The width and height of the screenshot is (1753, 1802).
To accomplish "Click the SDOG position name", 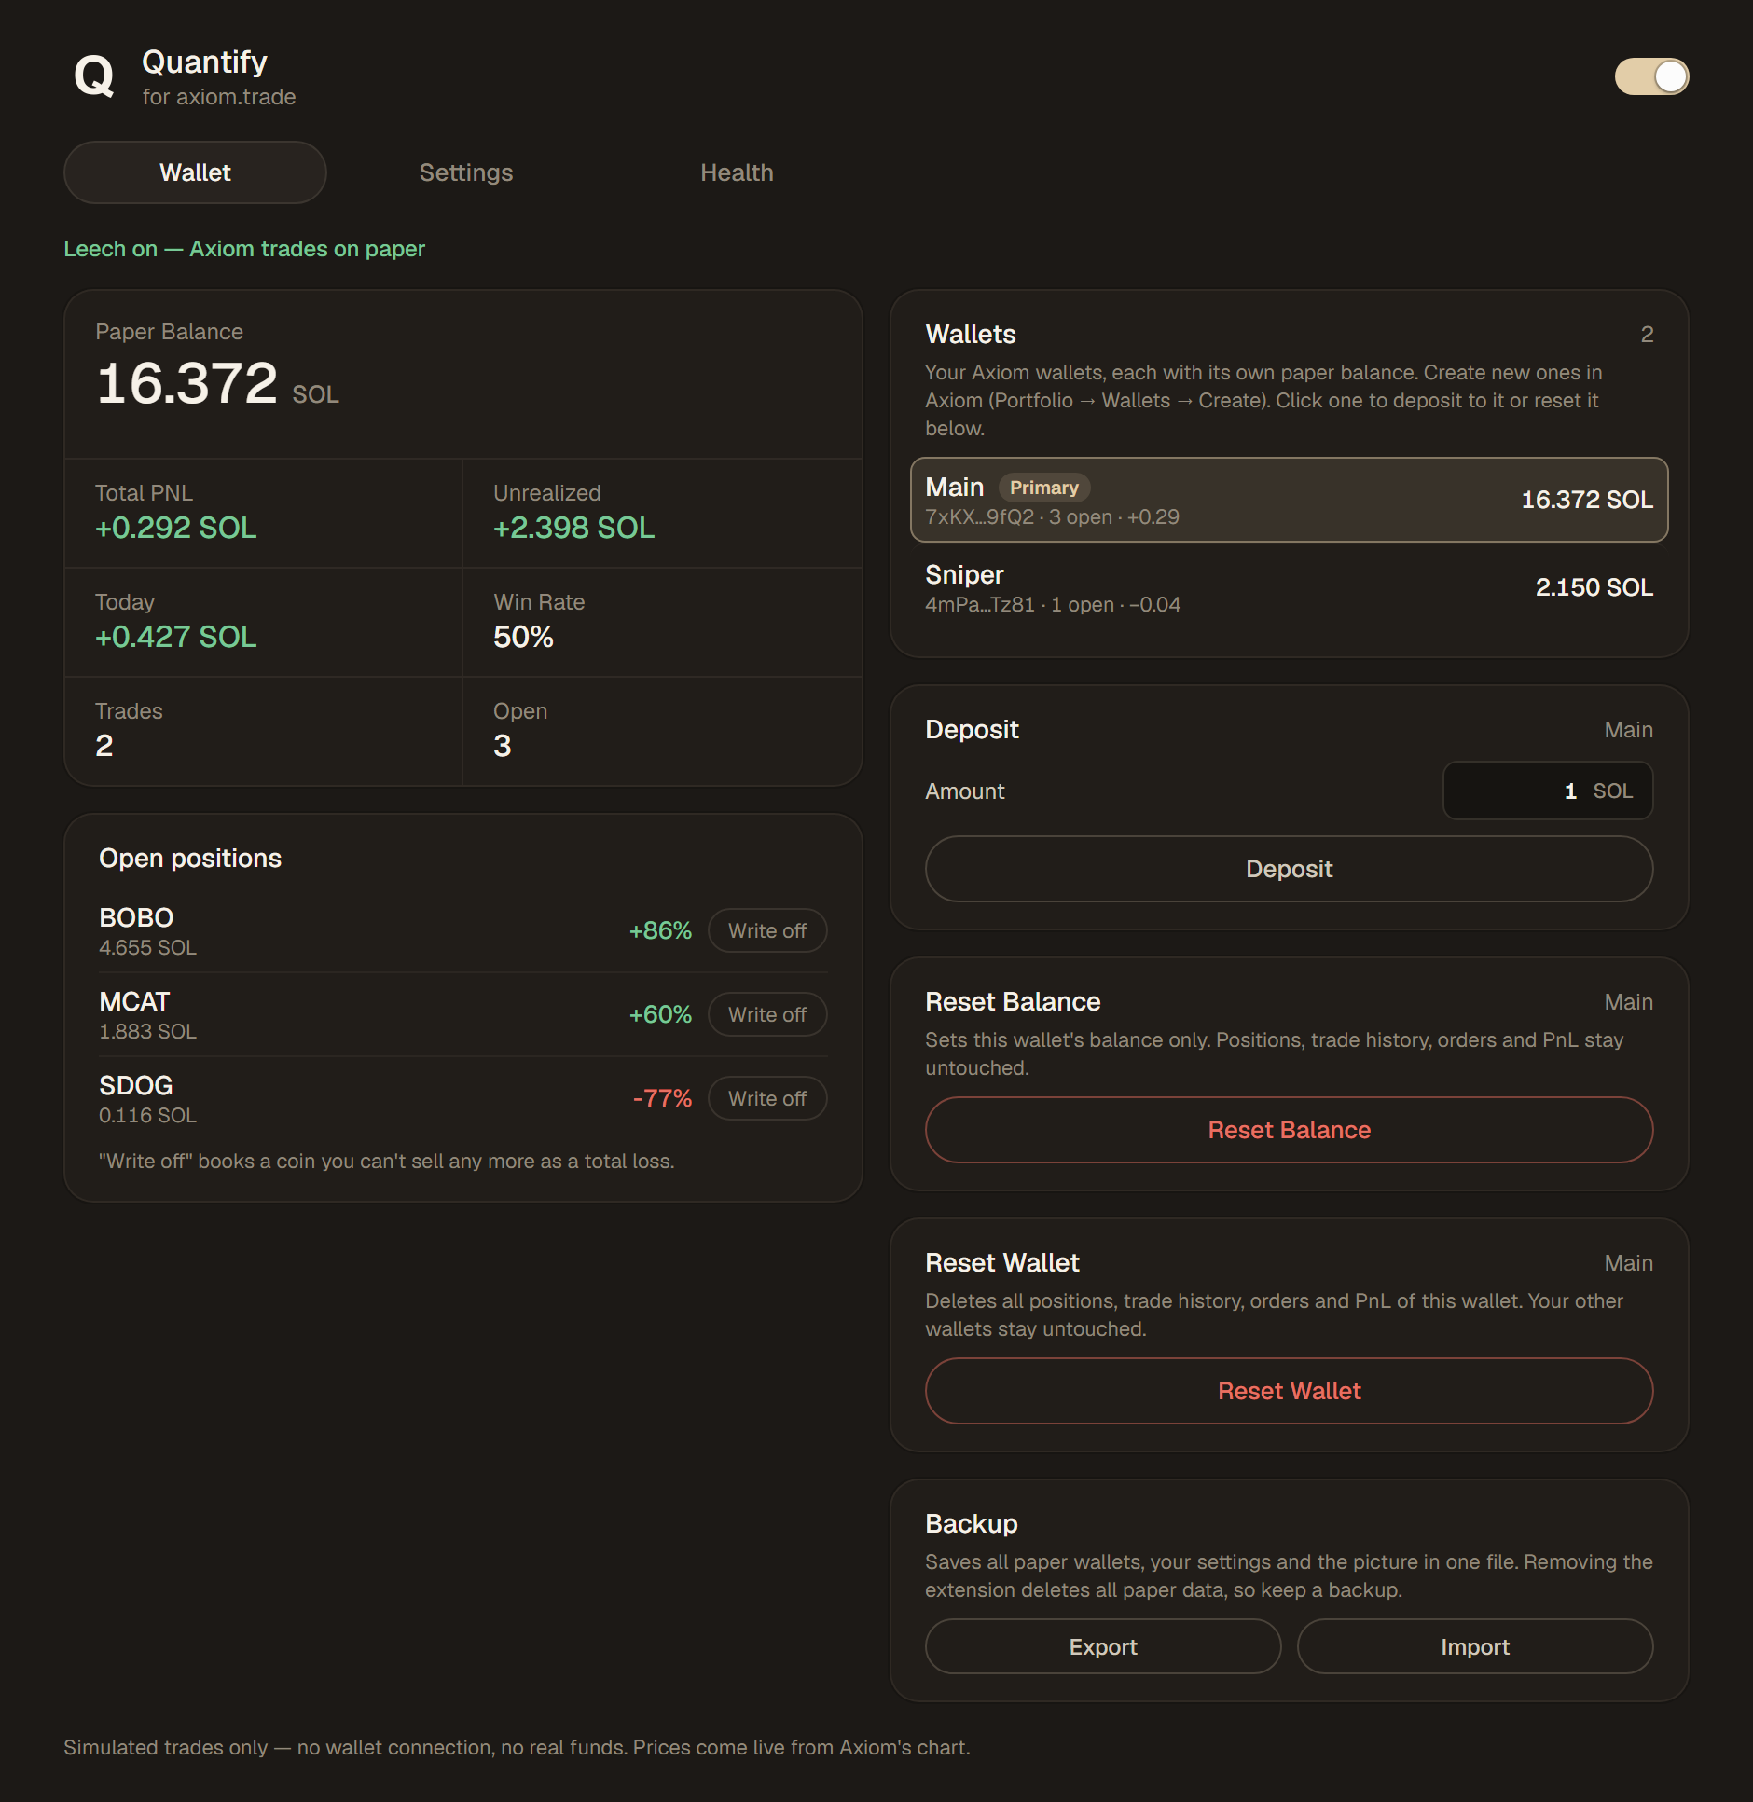I will 136,1085.
